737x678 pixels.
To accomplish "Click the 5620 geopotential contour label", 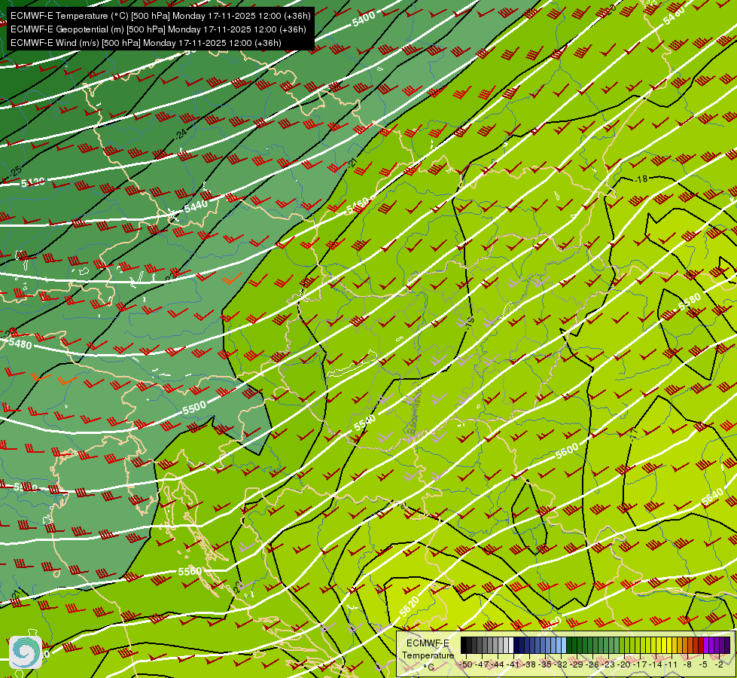I will [x=409, y=606].
